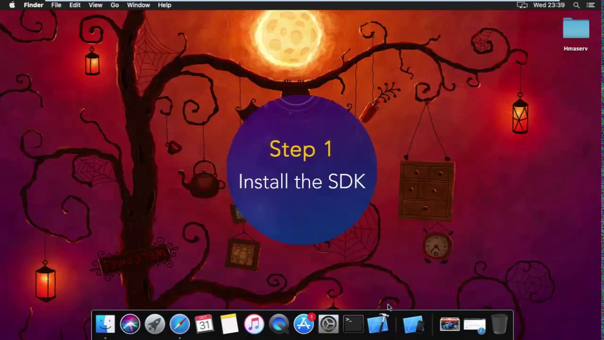Open the Help menu

pyautogui.click(x=164, y=5)
